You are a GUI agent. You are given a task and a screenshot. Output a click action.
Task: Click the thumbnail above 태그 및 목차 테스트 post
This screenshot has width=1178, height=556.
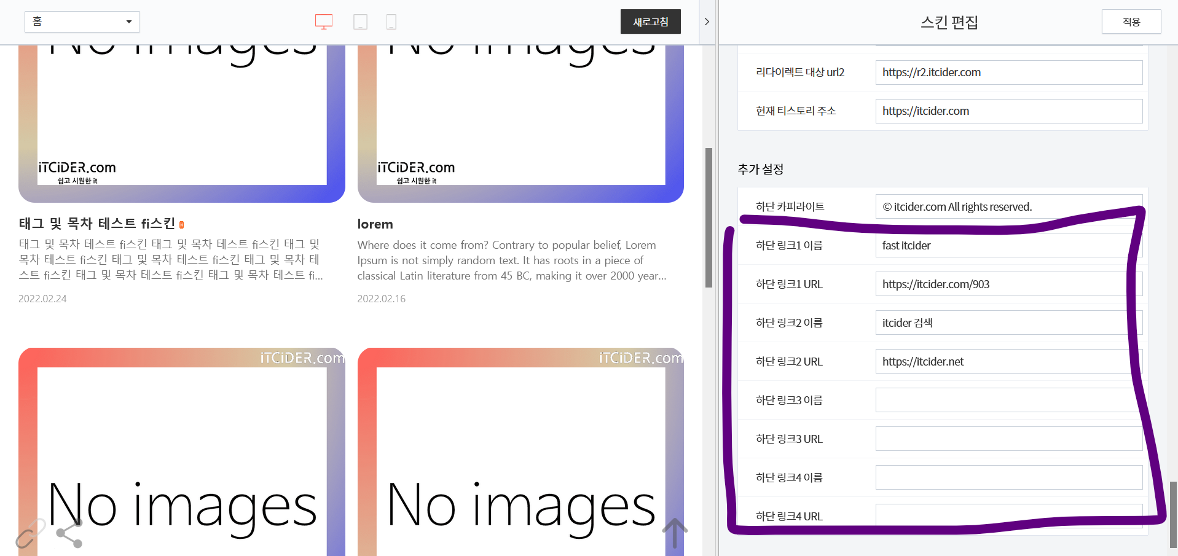(x=182, y=123)
